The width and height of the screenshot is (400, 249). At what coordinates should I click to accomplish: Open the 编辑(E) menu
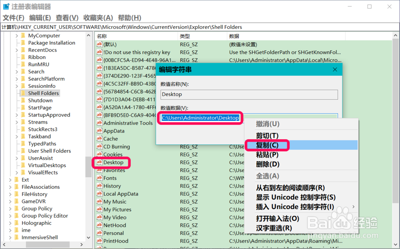pyautogui.click(x=40, y=18)
